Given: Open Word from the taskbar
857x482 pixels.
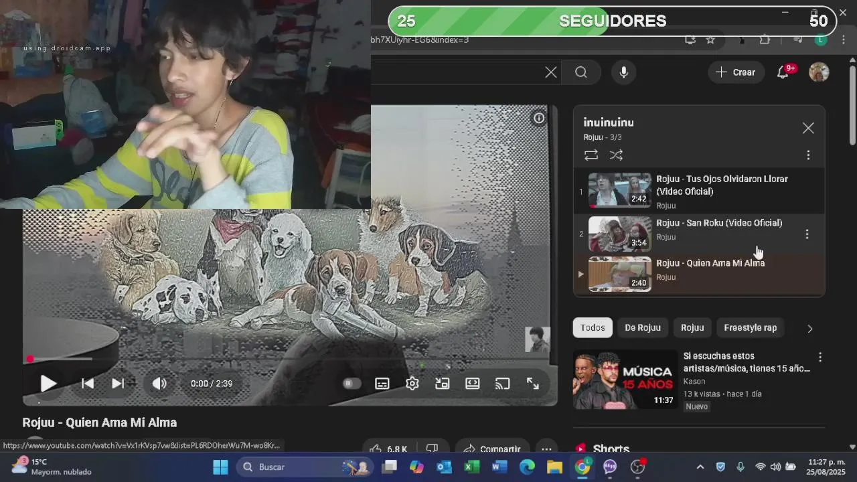Looking at the screenshot, I should tap(499, 467).
